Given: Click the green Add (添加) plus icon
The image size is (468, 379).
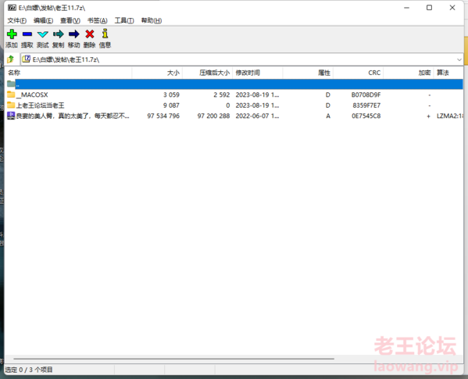Looking at the screenshot, I should [12, 34].
